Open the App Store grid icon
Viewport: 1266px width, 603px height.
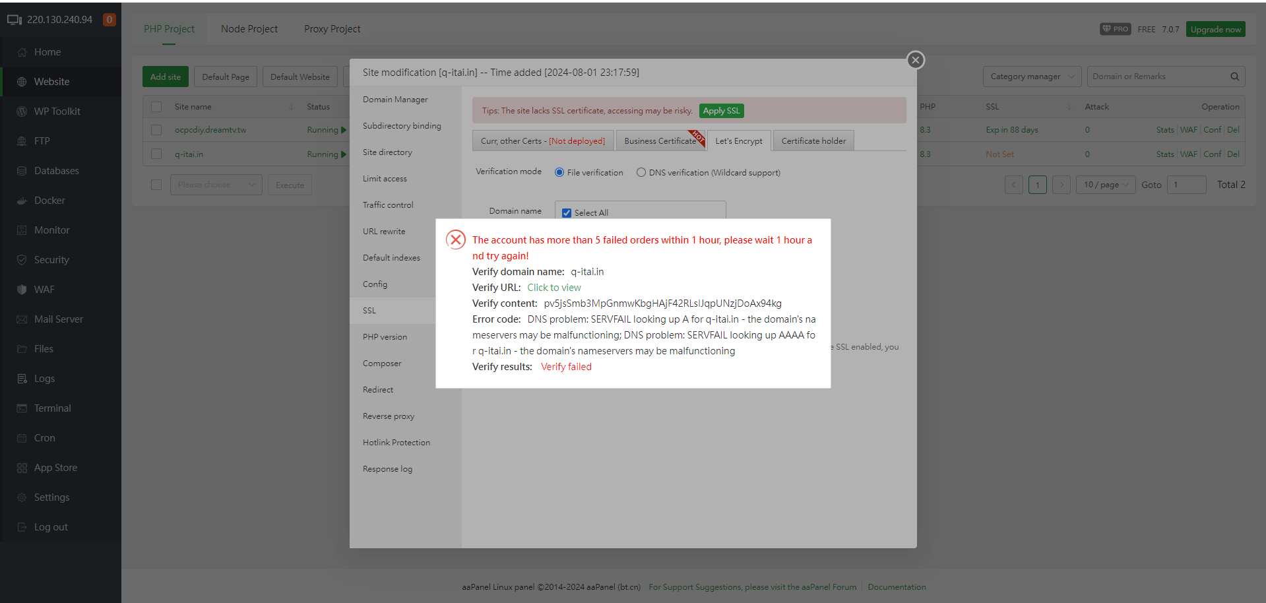click(x=22, y=468)
